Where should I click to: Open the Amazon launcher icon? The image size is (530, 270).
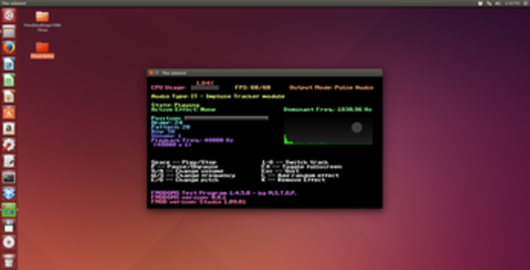[x=9, y=129]
